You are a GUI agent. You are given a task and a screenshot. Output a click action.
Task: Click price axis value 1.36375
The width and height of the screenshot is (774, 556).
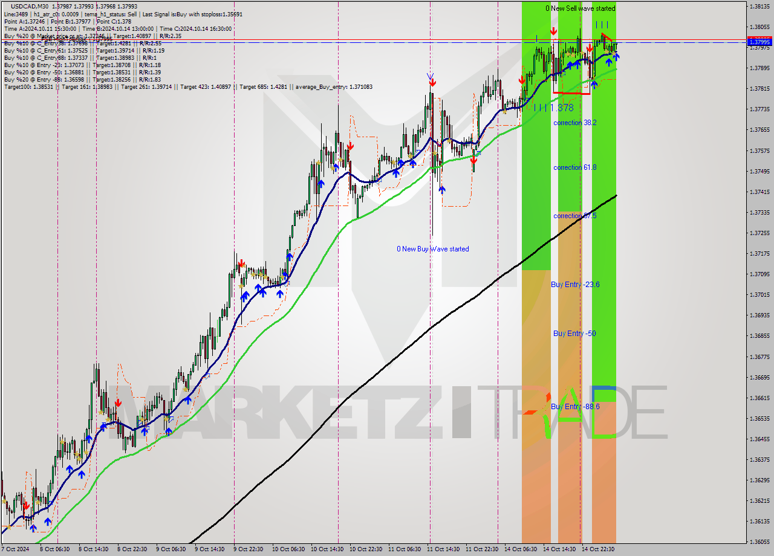[759, 460]
